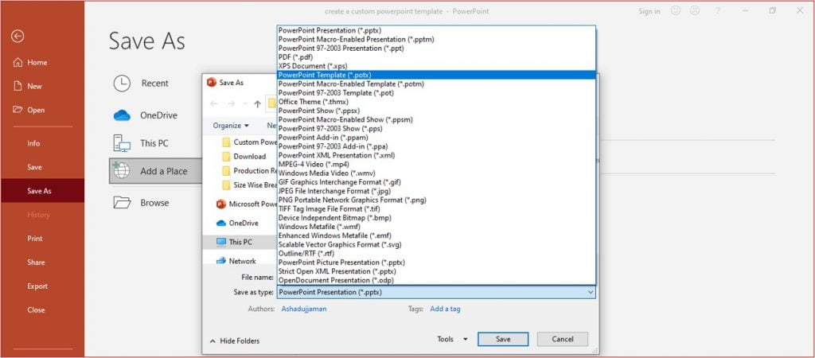Click Sign in at the title bar

pos(649,11)
